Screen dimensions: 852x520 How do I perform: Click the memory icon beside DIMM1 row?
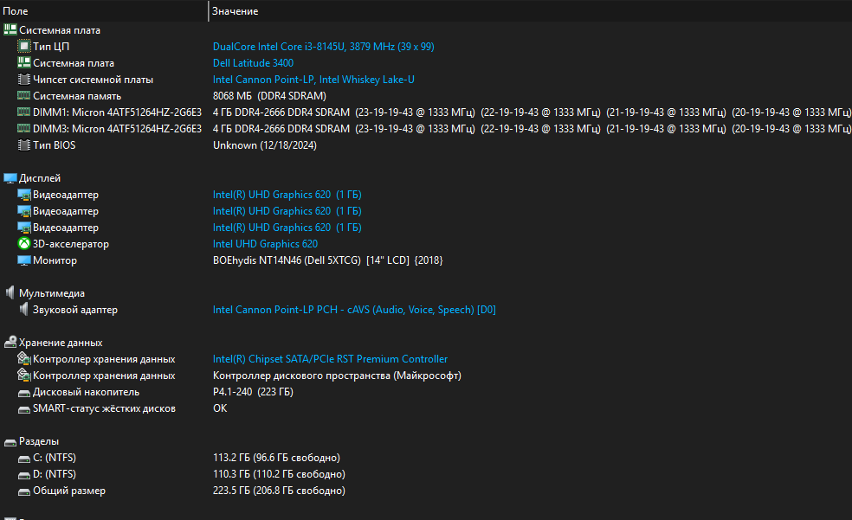24,112
